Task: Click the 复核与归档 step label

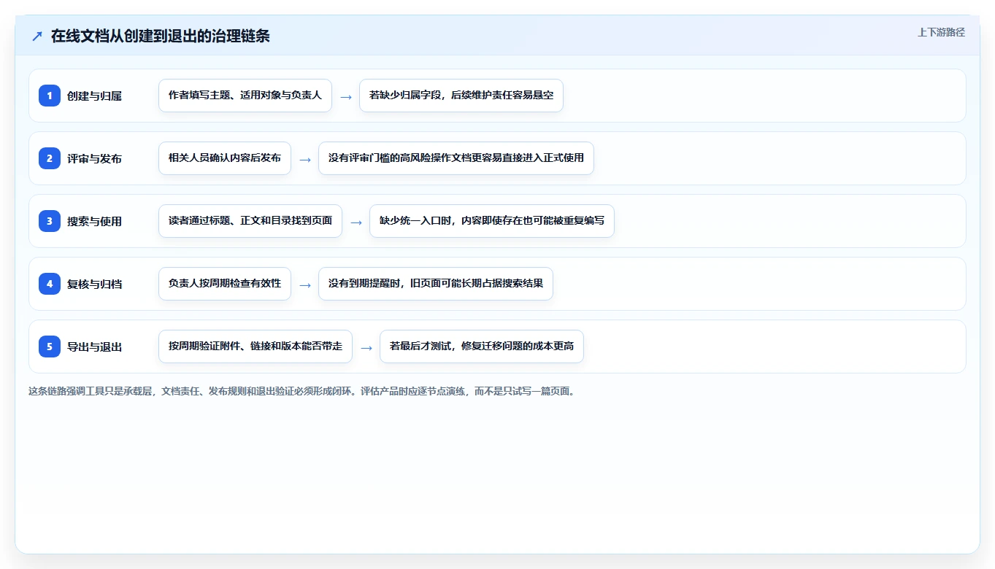Action: pos(94,284)
